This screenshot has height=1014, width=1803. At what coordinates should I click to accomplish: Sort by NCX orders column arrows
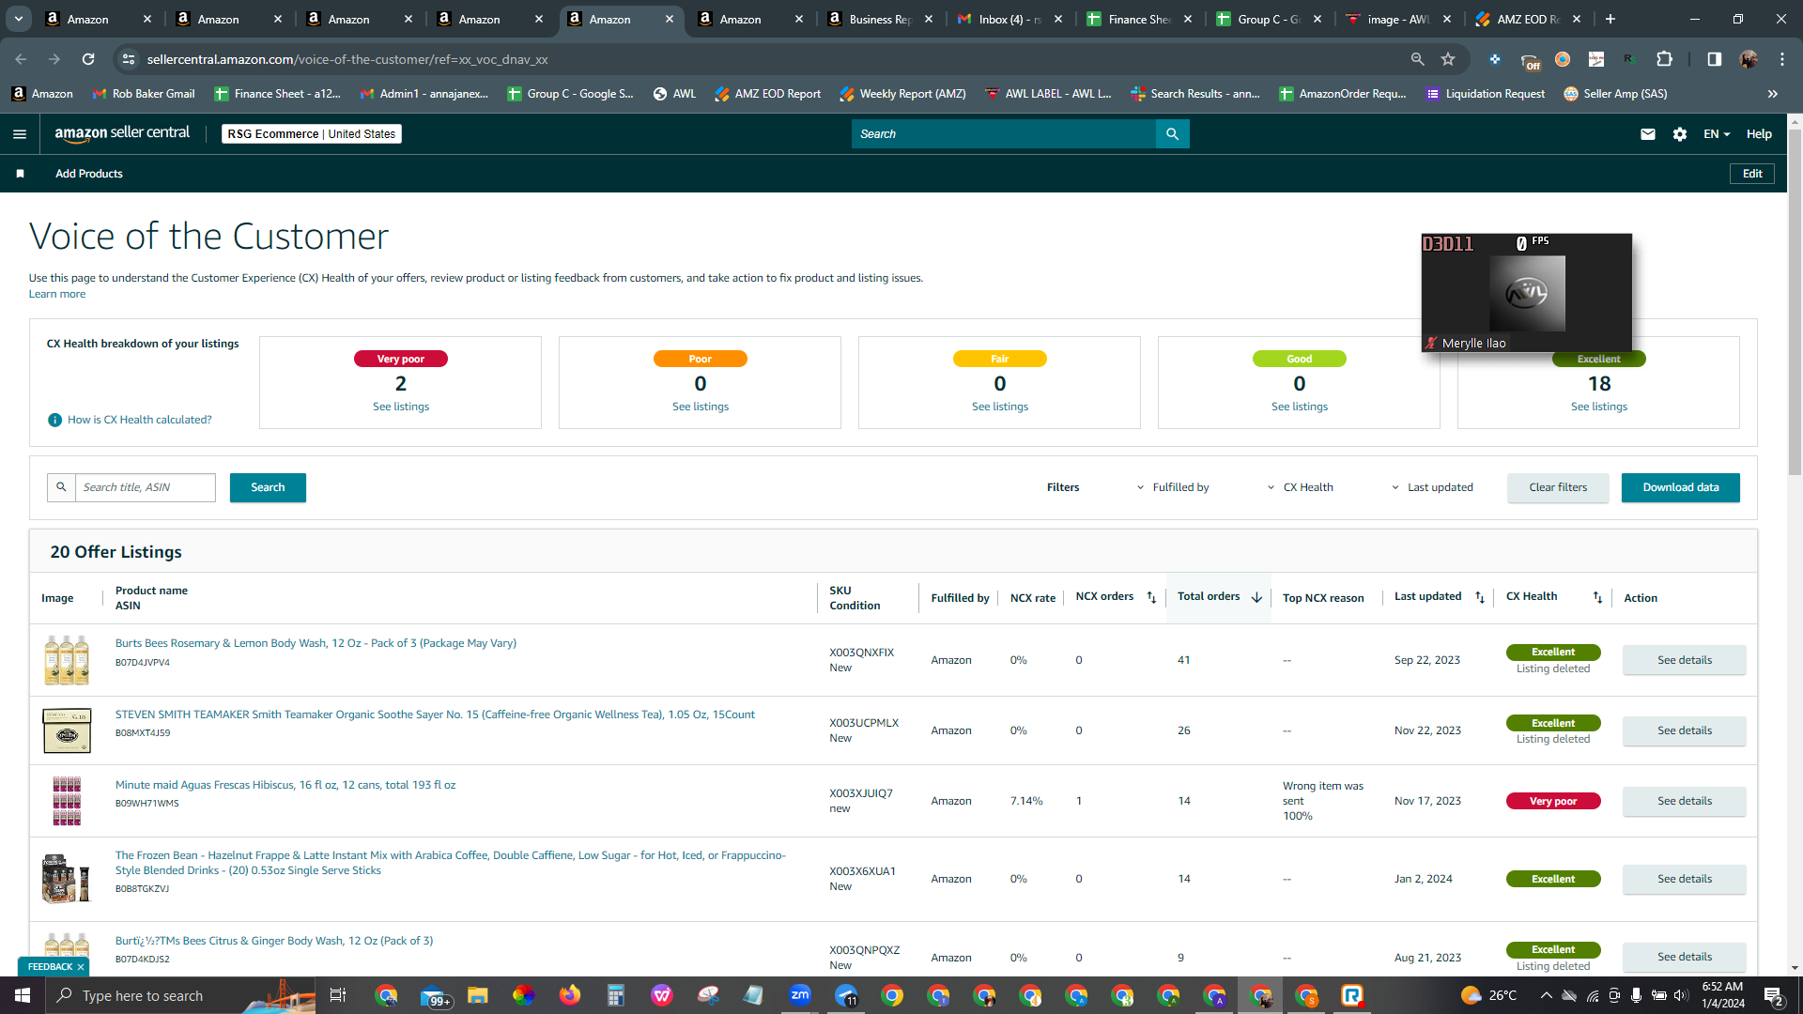pyautogui.click(x=1151, y=598)
